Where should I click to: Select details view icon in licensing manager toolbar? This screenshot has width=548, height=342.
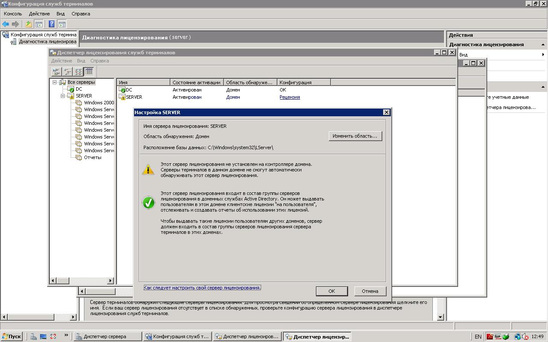(x=89, y=71)
